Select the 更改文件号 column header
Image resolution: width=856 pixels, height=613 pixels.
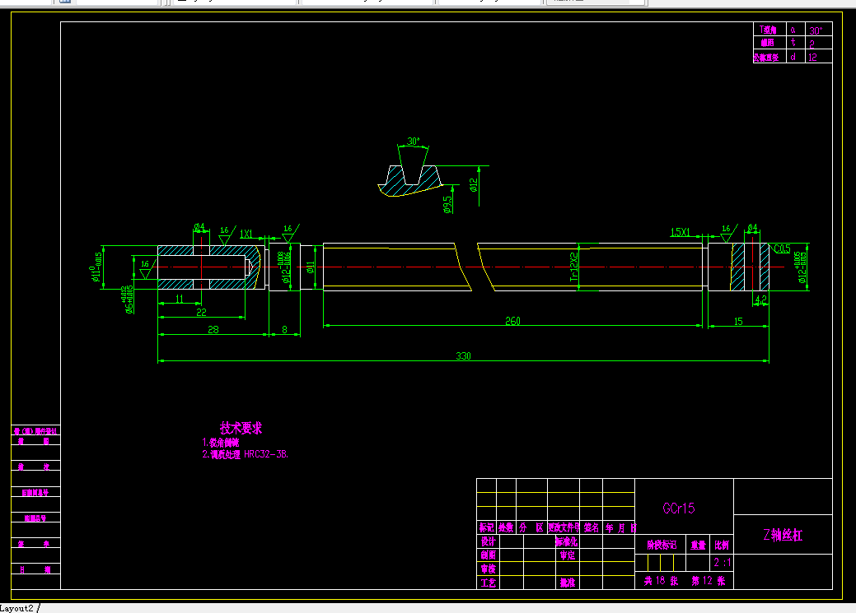coord(564,527)
